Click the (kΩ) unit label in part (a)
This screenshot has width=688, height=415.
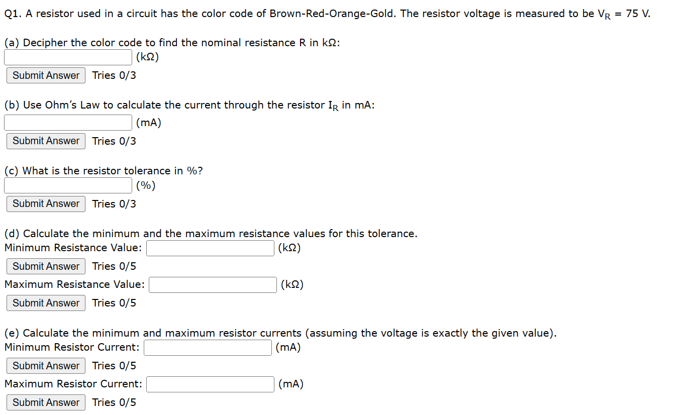point(147,57)
